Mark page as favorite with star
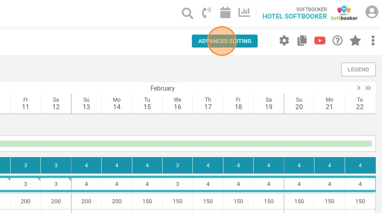The height and width of the screenshot is (213, 382). coord(355,40)
